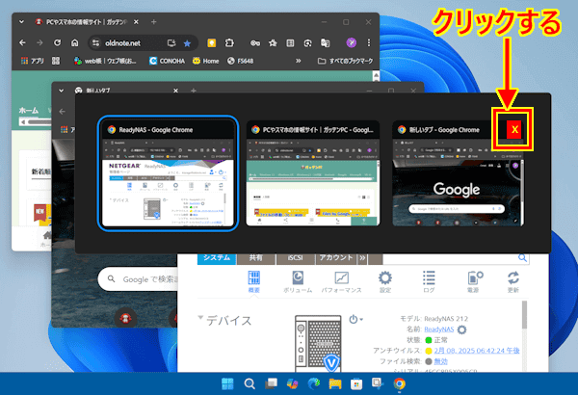Click the install app icon in address bar
578x395 pixels.
click(171, 43)
